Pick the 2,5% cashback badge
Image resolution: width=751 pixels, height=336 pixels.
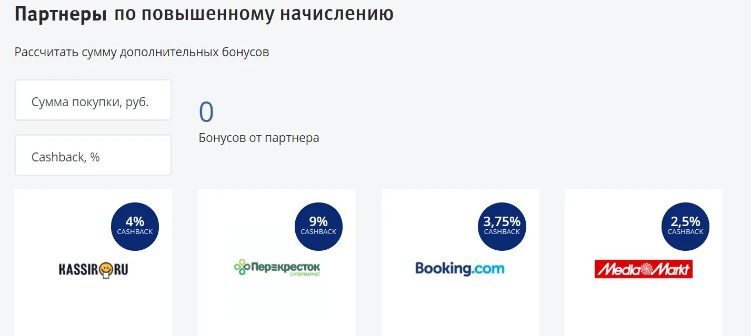point(685,226)
